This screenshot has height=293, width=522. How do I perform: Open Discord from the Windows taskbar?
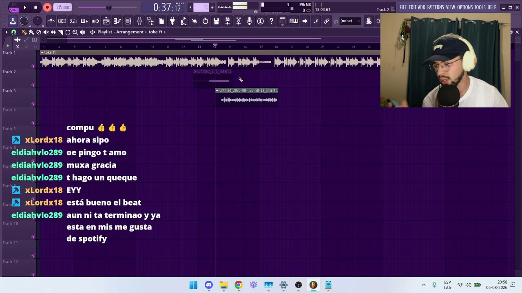(x=209, y=285)
